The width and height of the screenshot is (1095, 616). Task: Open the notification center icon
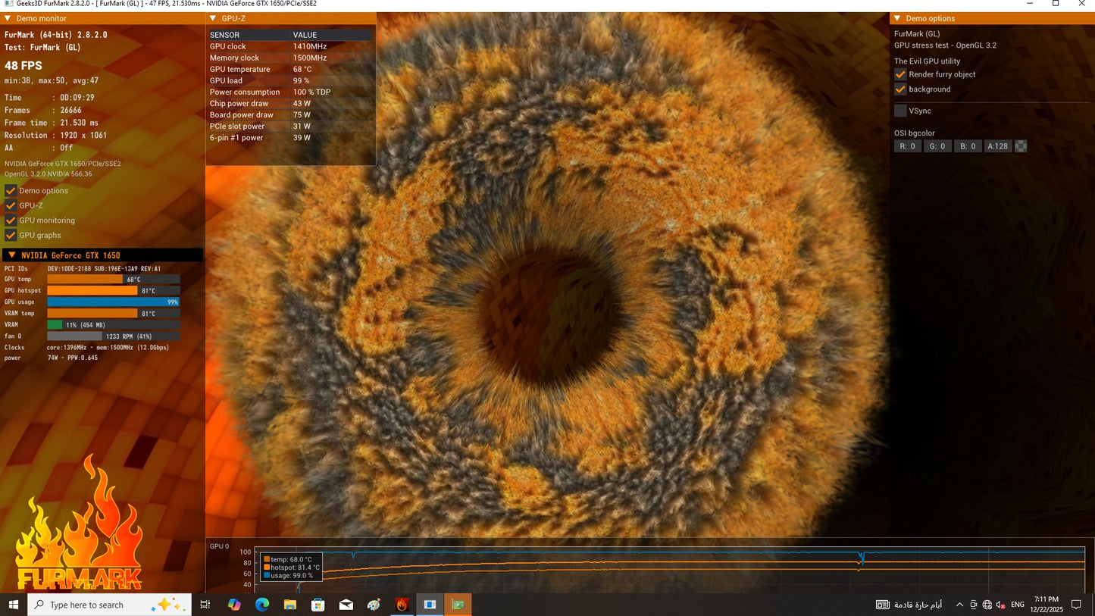1076,605
